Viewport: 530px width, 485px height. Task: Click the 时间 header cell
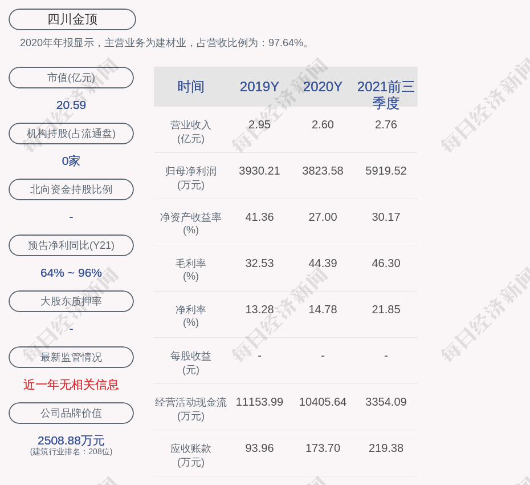(x=191, y=87)
